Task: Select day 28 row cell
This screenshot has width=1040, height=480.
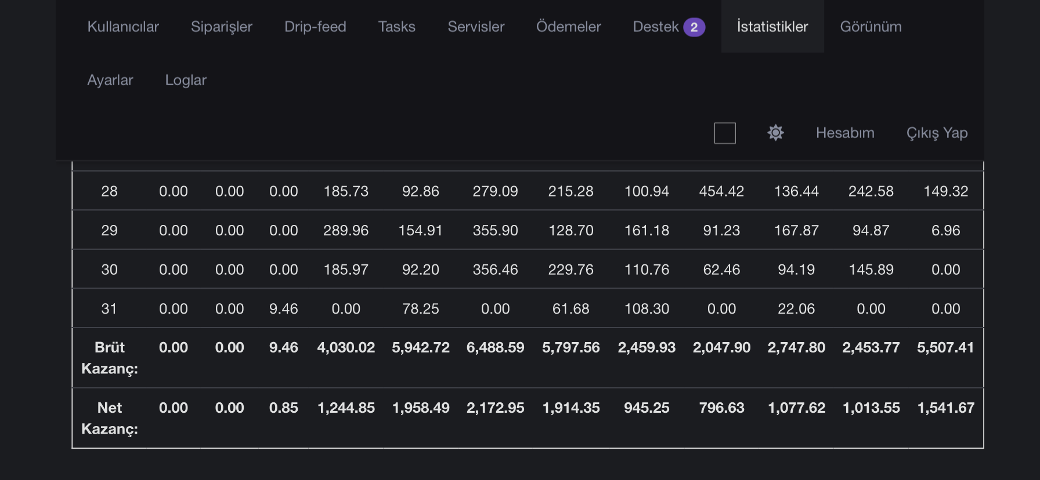Action: click(x=109, y=191)
